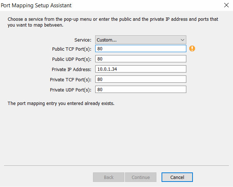This screenshot has height=187, width=233.
Task: Select the Private IP Address text box
Action: [x=140, y=69]
